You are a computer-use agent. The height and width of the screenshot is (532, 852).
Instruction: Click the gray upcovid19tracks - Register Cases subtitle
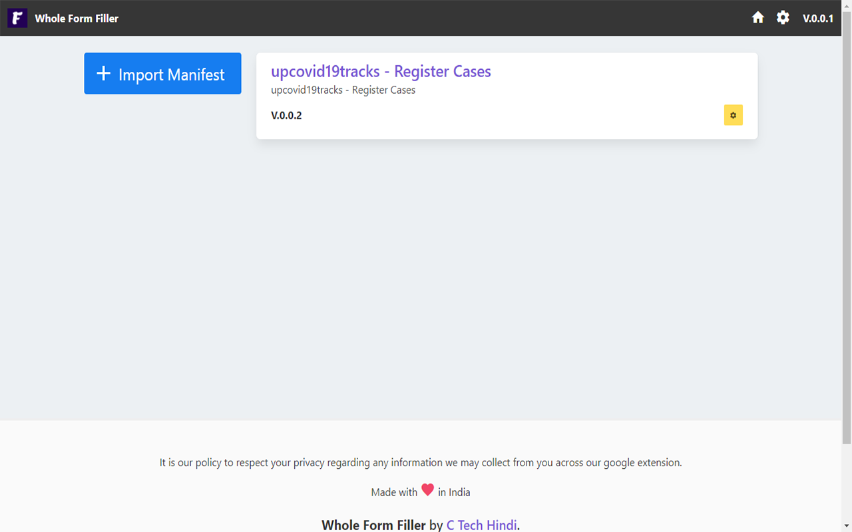pos(343,90)
